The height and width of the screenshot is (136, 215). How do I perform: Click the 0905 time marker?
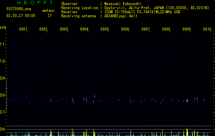tap(105, 29)
